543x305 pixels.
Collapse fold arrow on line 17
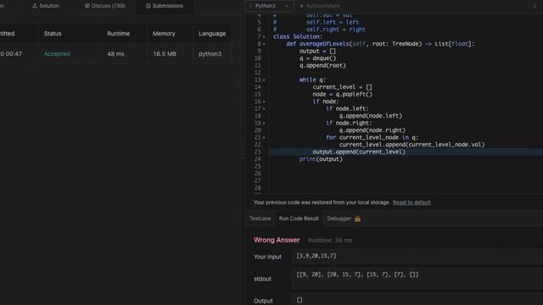pos(264,108)
